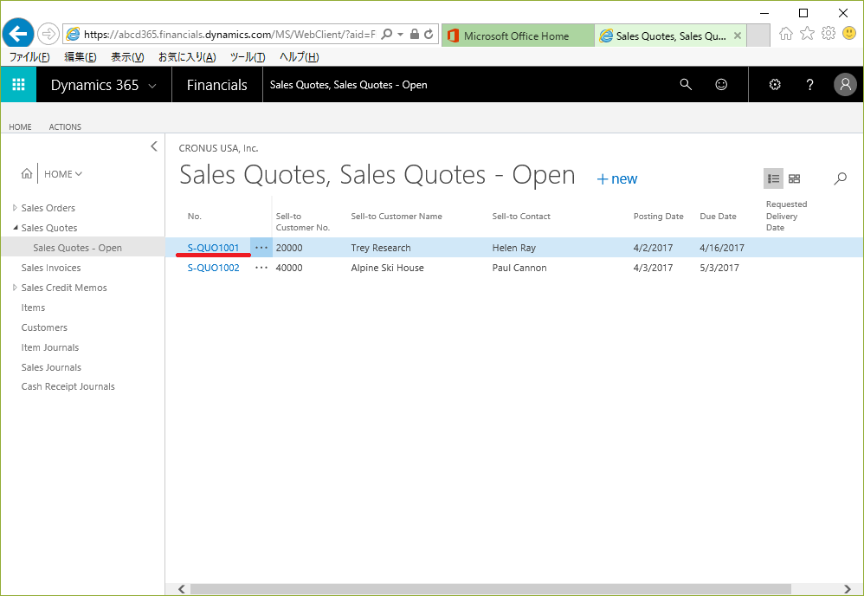This screenshot has width=864, height=596.
Task: Open Dynamics 365 settings gear
Action: (775, 84)
